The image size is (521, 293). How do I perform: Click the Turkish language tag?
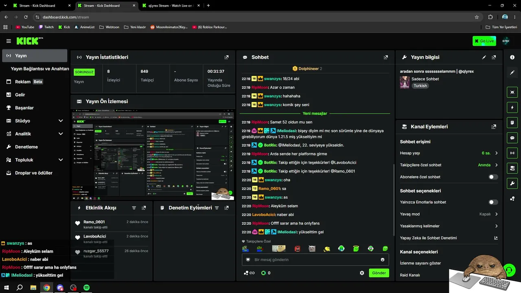pyautogui.click(x=420, y=86)
